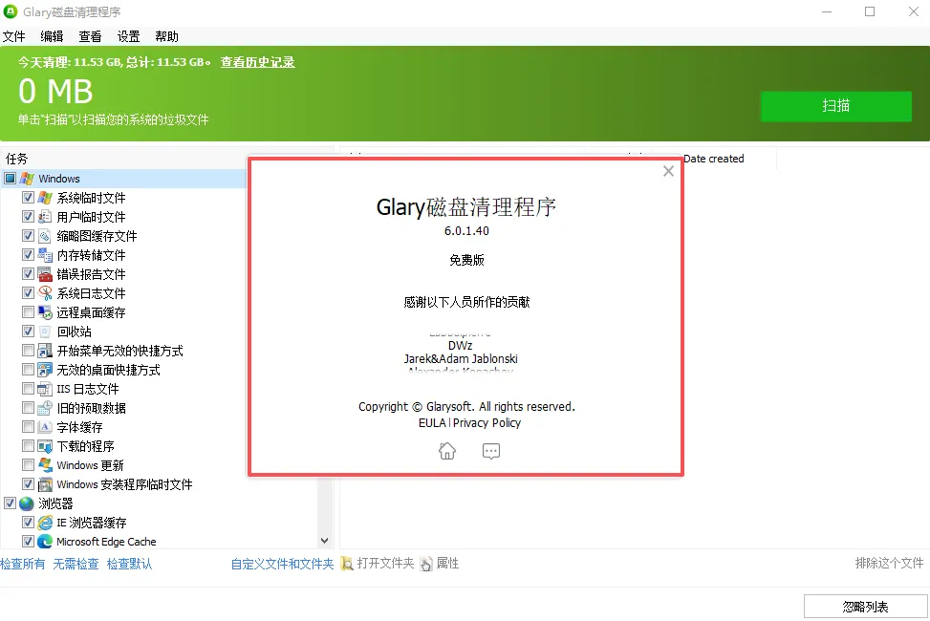This screenshot has width=930, height=621.
Task: Click the 浏览器 globe icon
Action: 27,503
